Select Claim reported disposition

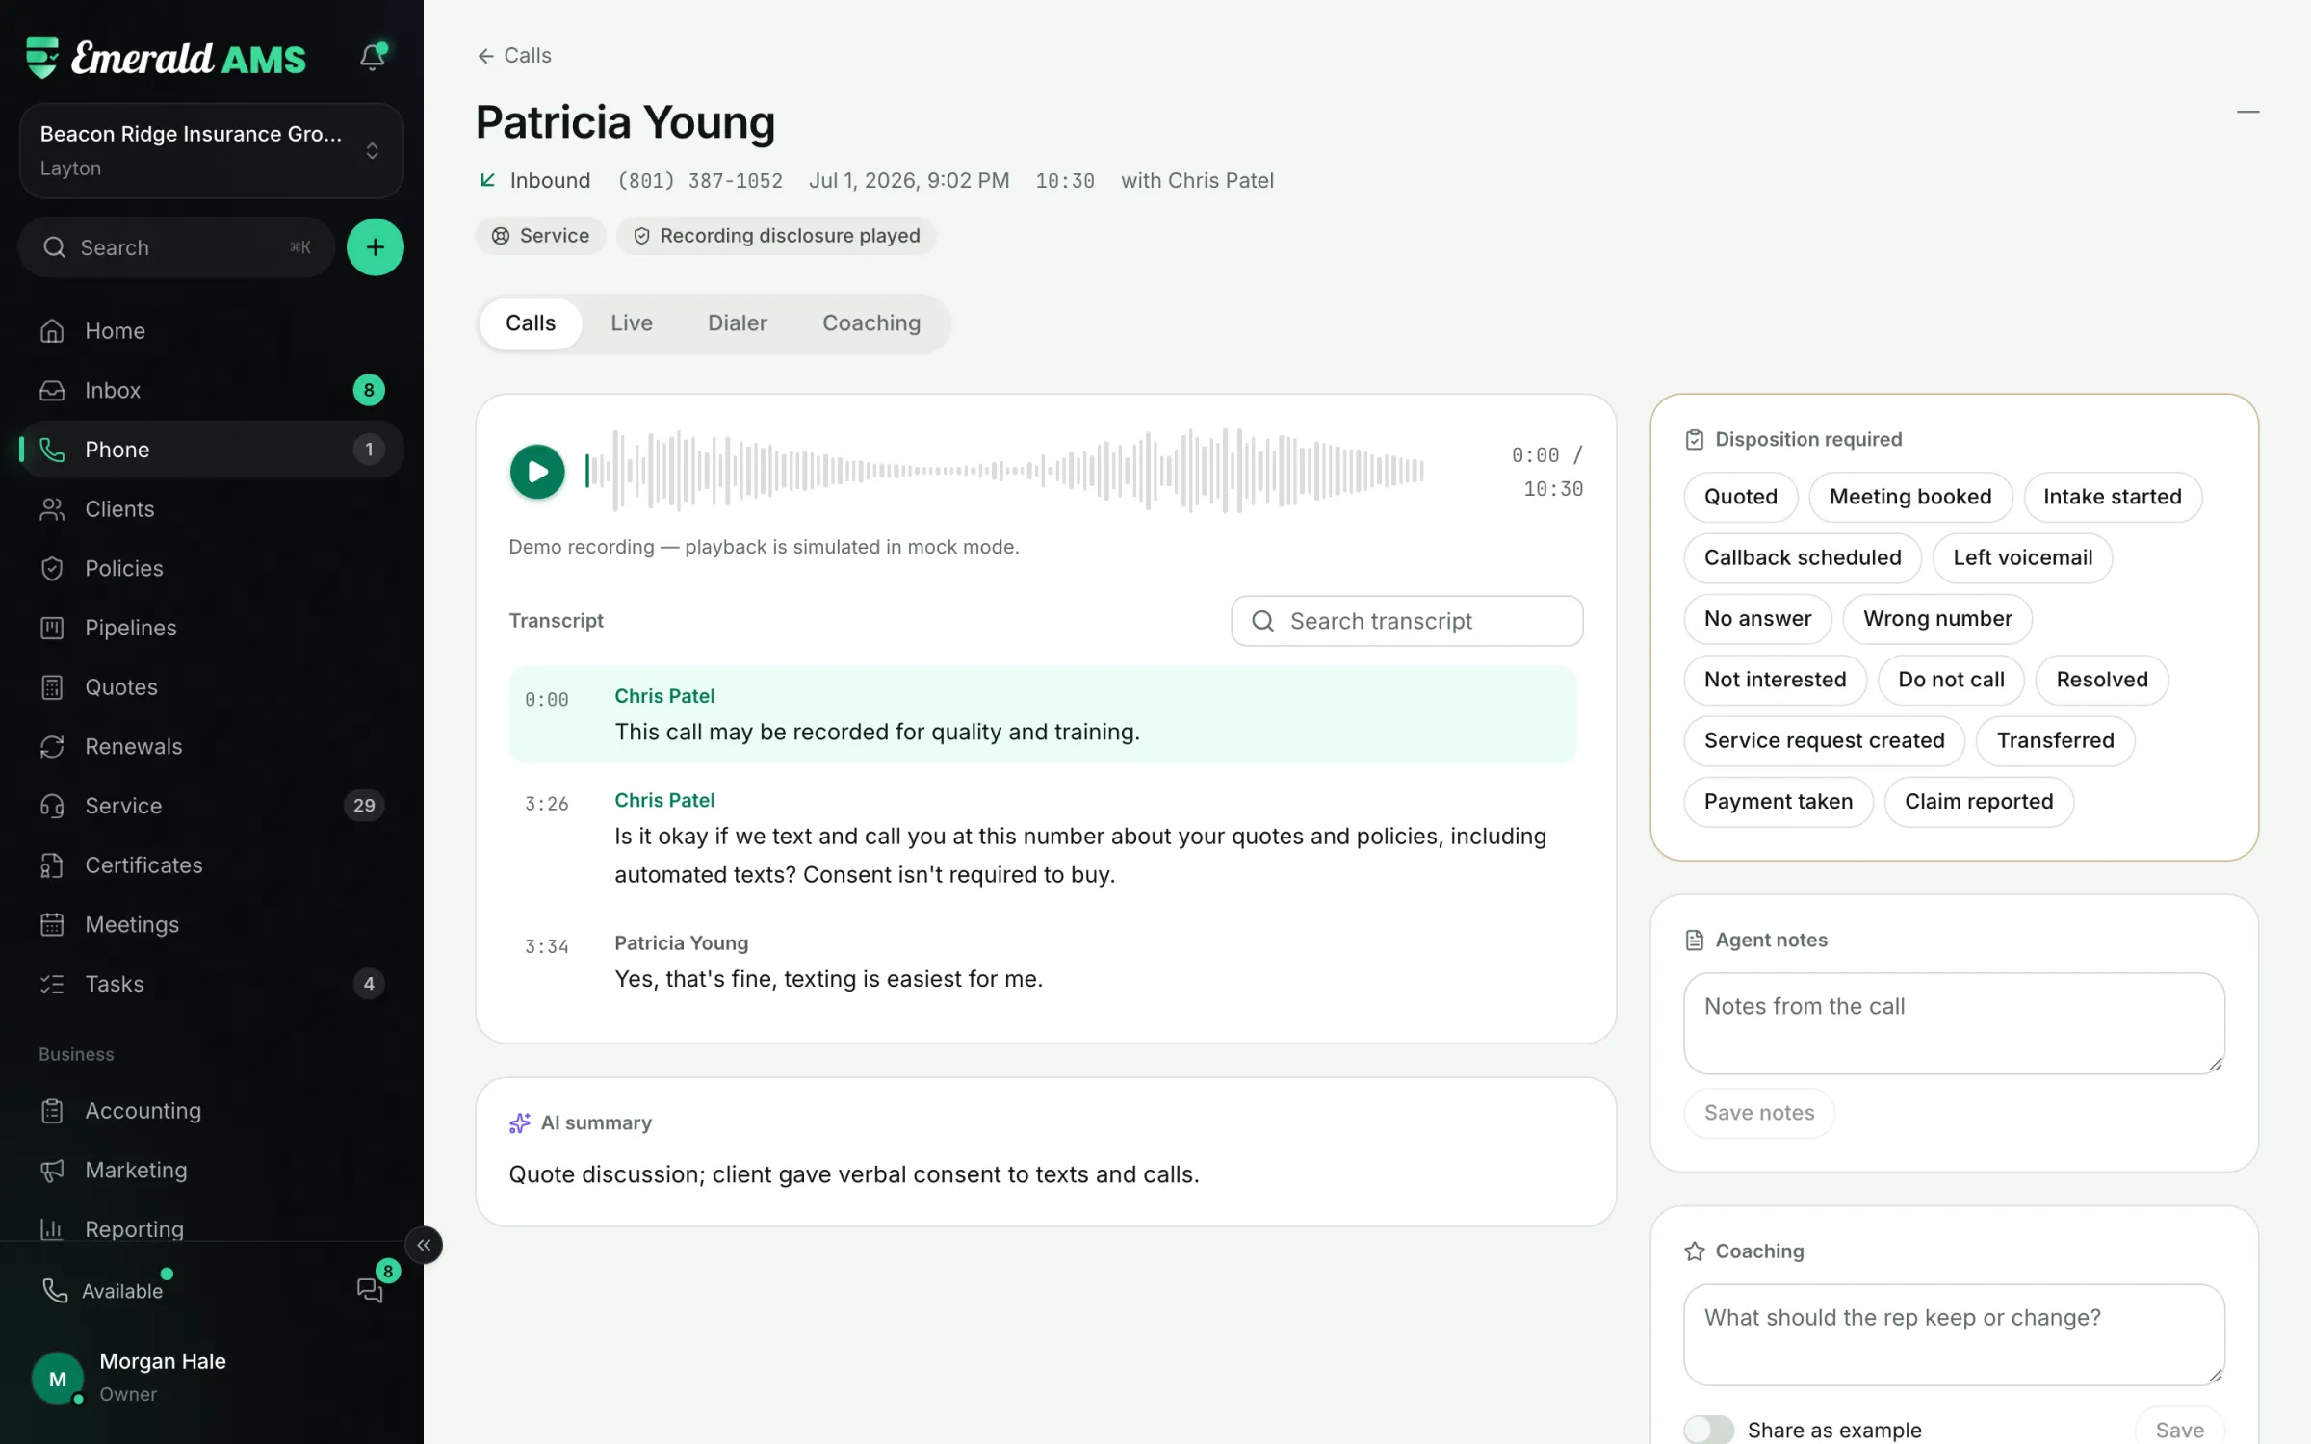(x=1978, y=802)
